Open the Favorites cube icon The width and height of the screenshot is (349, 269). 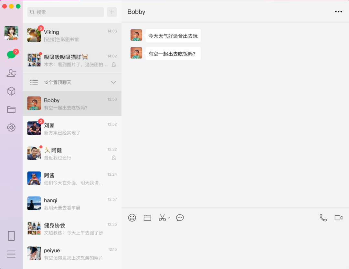pyautogui.click(x=11, y=91)
